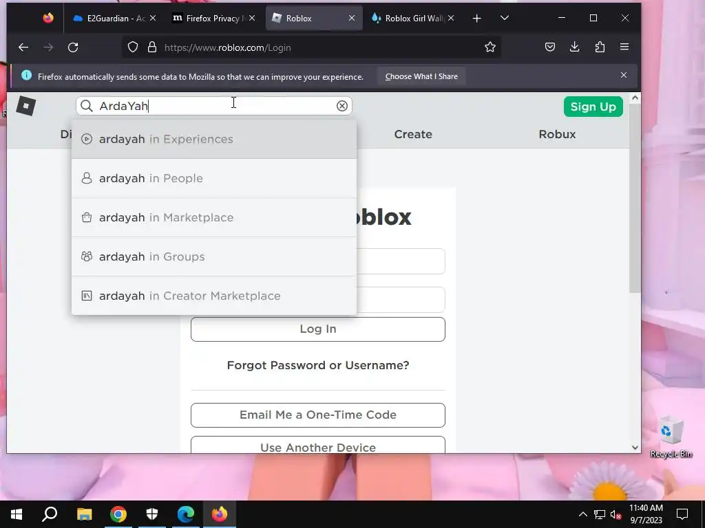Select ardayah in Marketplace suggestion
The image size is (705, 528).
[214, 217]
